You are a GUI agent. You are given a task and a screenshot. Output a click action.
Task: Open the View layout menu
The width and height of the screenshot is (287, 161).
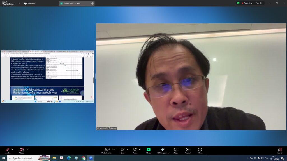(x=259, y=3)
